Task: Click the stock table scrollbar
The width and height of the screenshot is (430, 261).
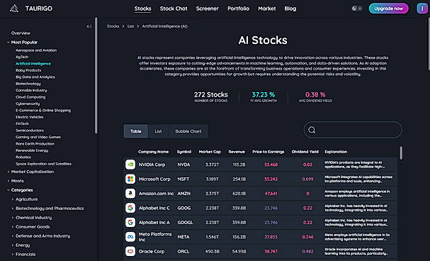Action: (401, 153)
